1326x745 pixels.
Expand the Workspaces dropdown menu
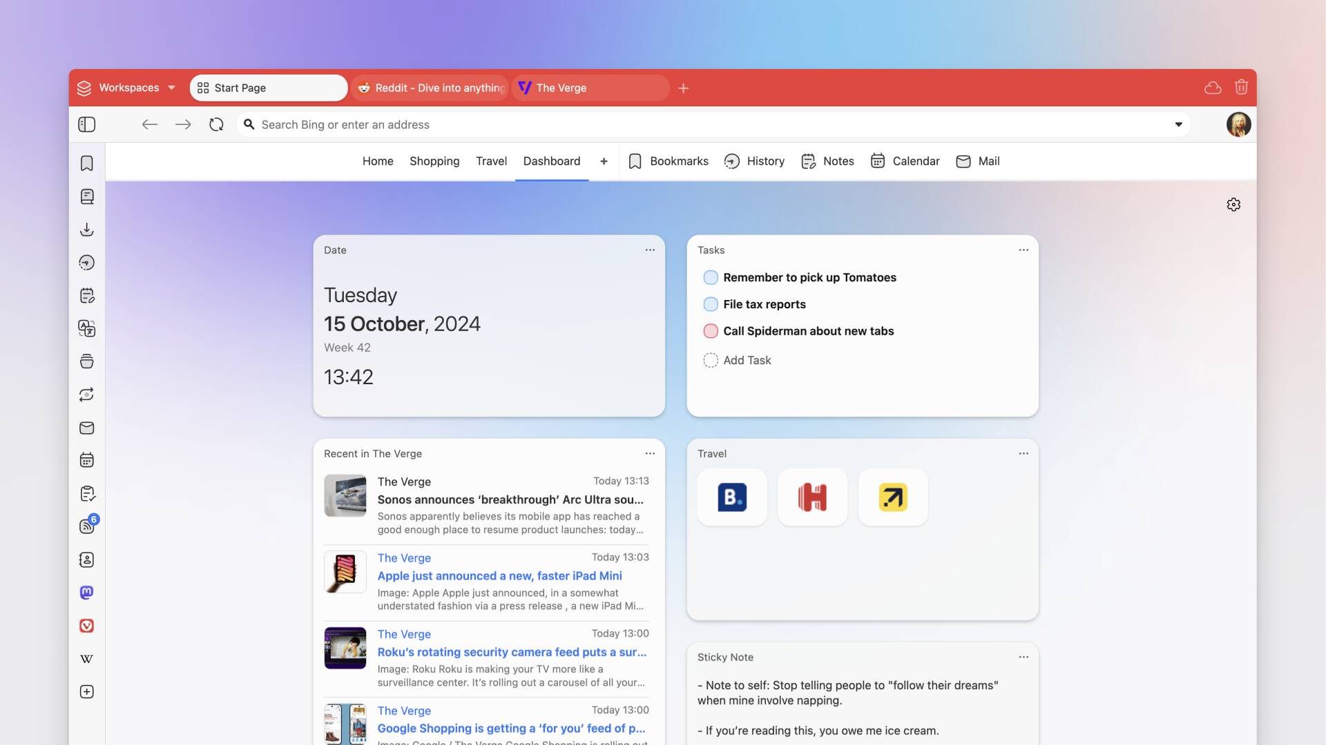point(171,88)
